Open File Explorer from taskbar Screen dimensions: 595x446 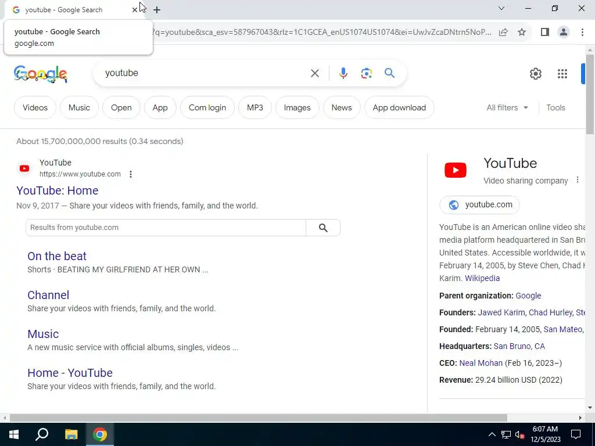tap(71, 434)
